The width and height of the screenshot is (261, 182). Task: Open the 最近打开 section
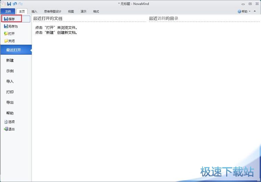(16, 50)
